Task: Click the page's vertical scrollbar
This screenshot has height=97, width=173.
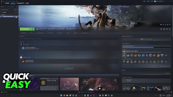Action: 172,21
